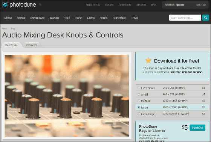Click the 1732 x 1155 (2.0MP) dimensions
Image resolution: width=211 pixels, height=142 pixels.
tap(175, 101)
